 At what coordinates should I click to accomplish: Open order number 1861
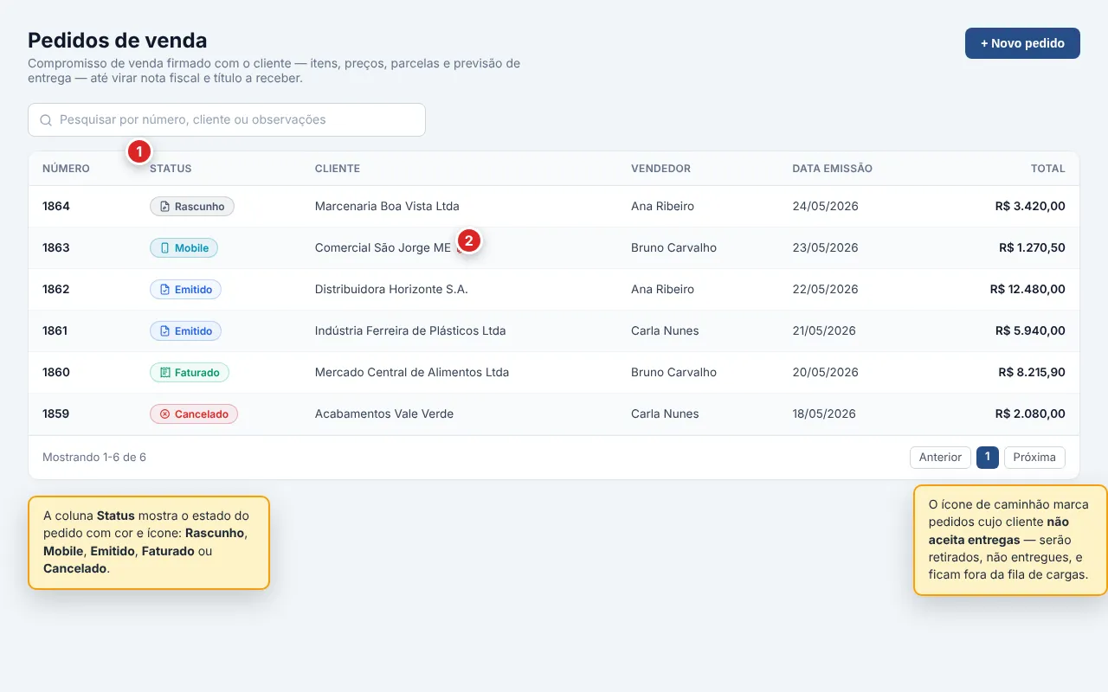pyautogui.click(x=56, y=331)
